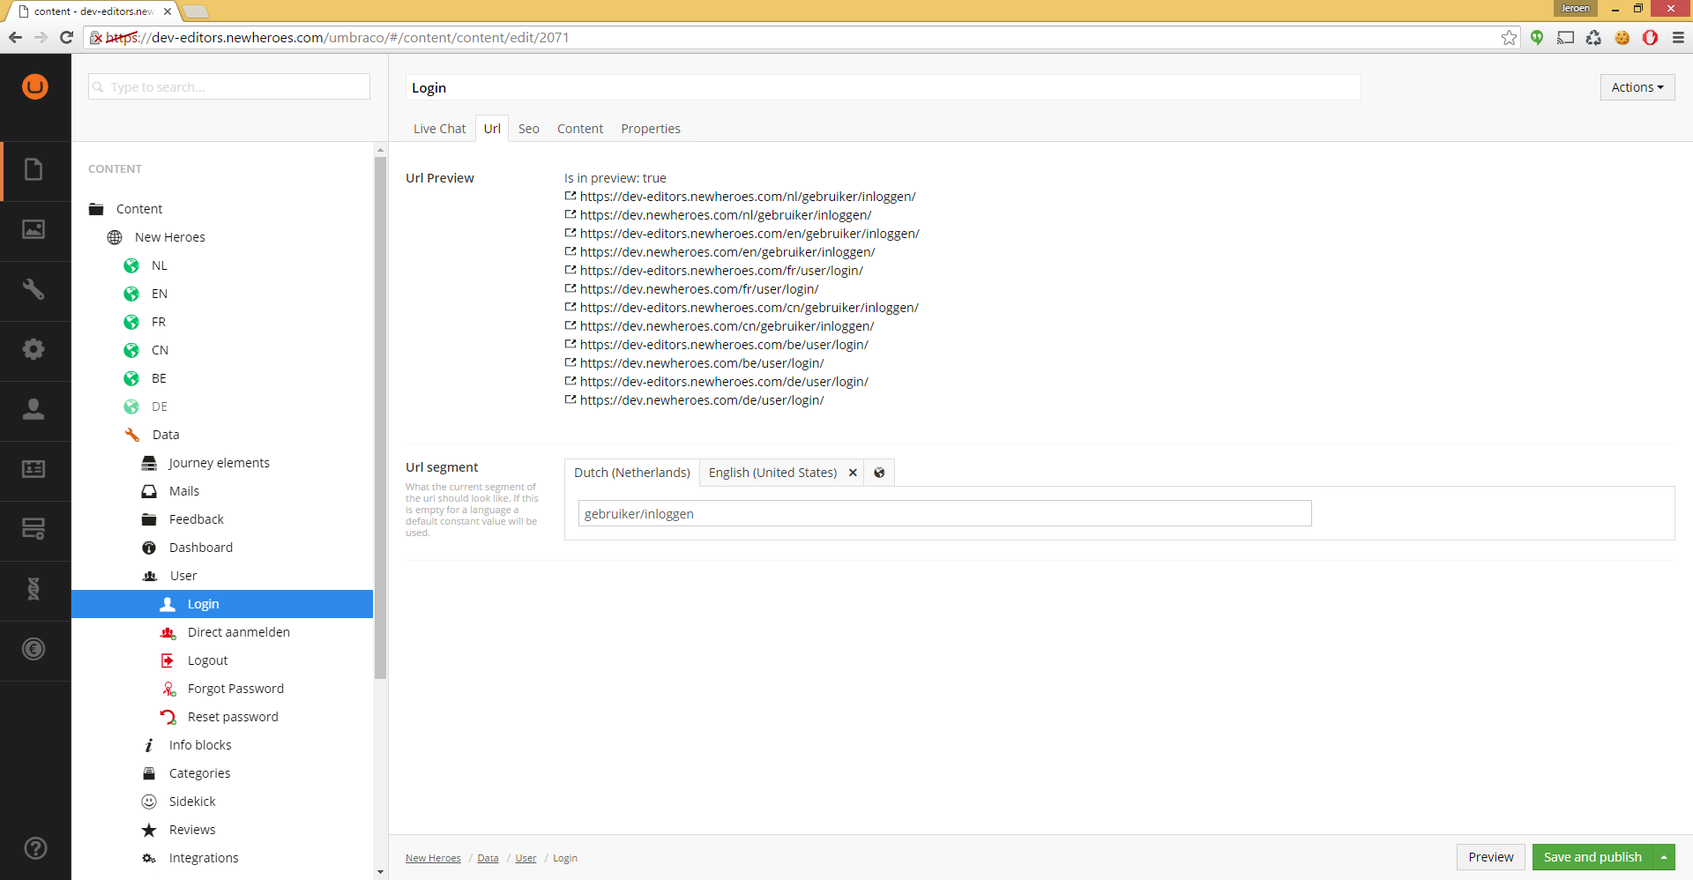Bookmark page with the star icon
The height and width of the screenshot is (880, 1693).
click(1510, 37)
